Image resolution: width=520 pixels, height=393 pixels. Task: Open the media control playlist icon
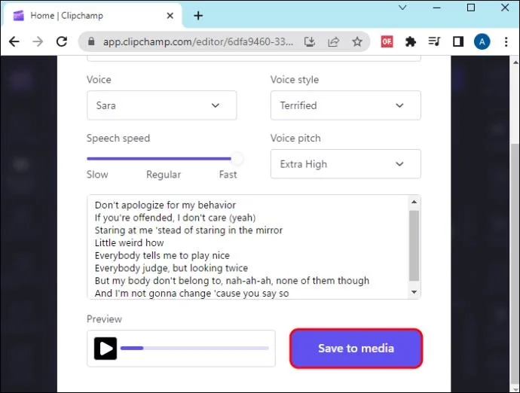tap(434, 42)
